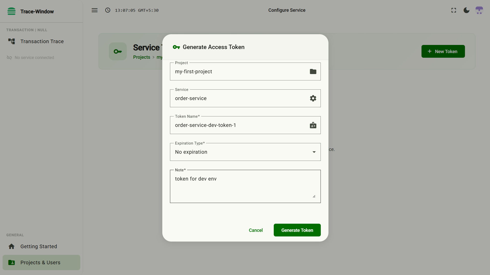The image size is (490, 275).
Task: Click the folder icon in Project field
Action: click(x=313, y=71)
